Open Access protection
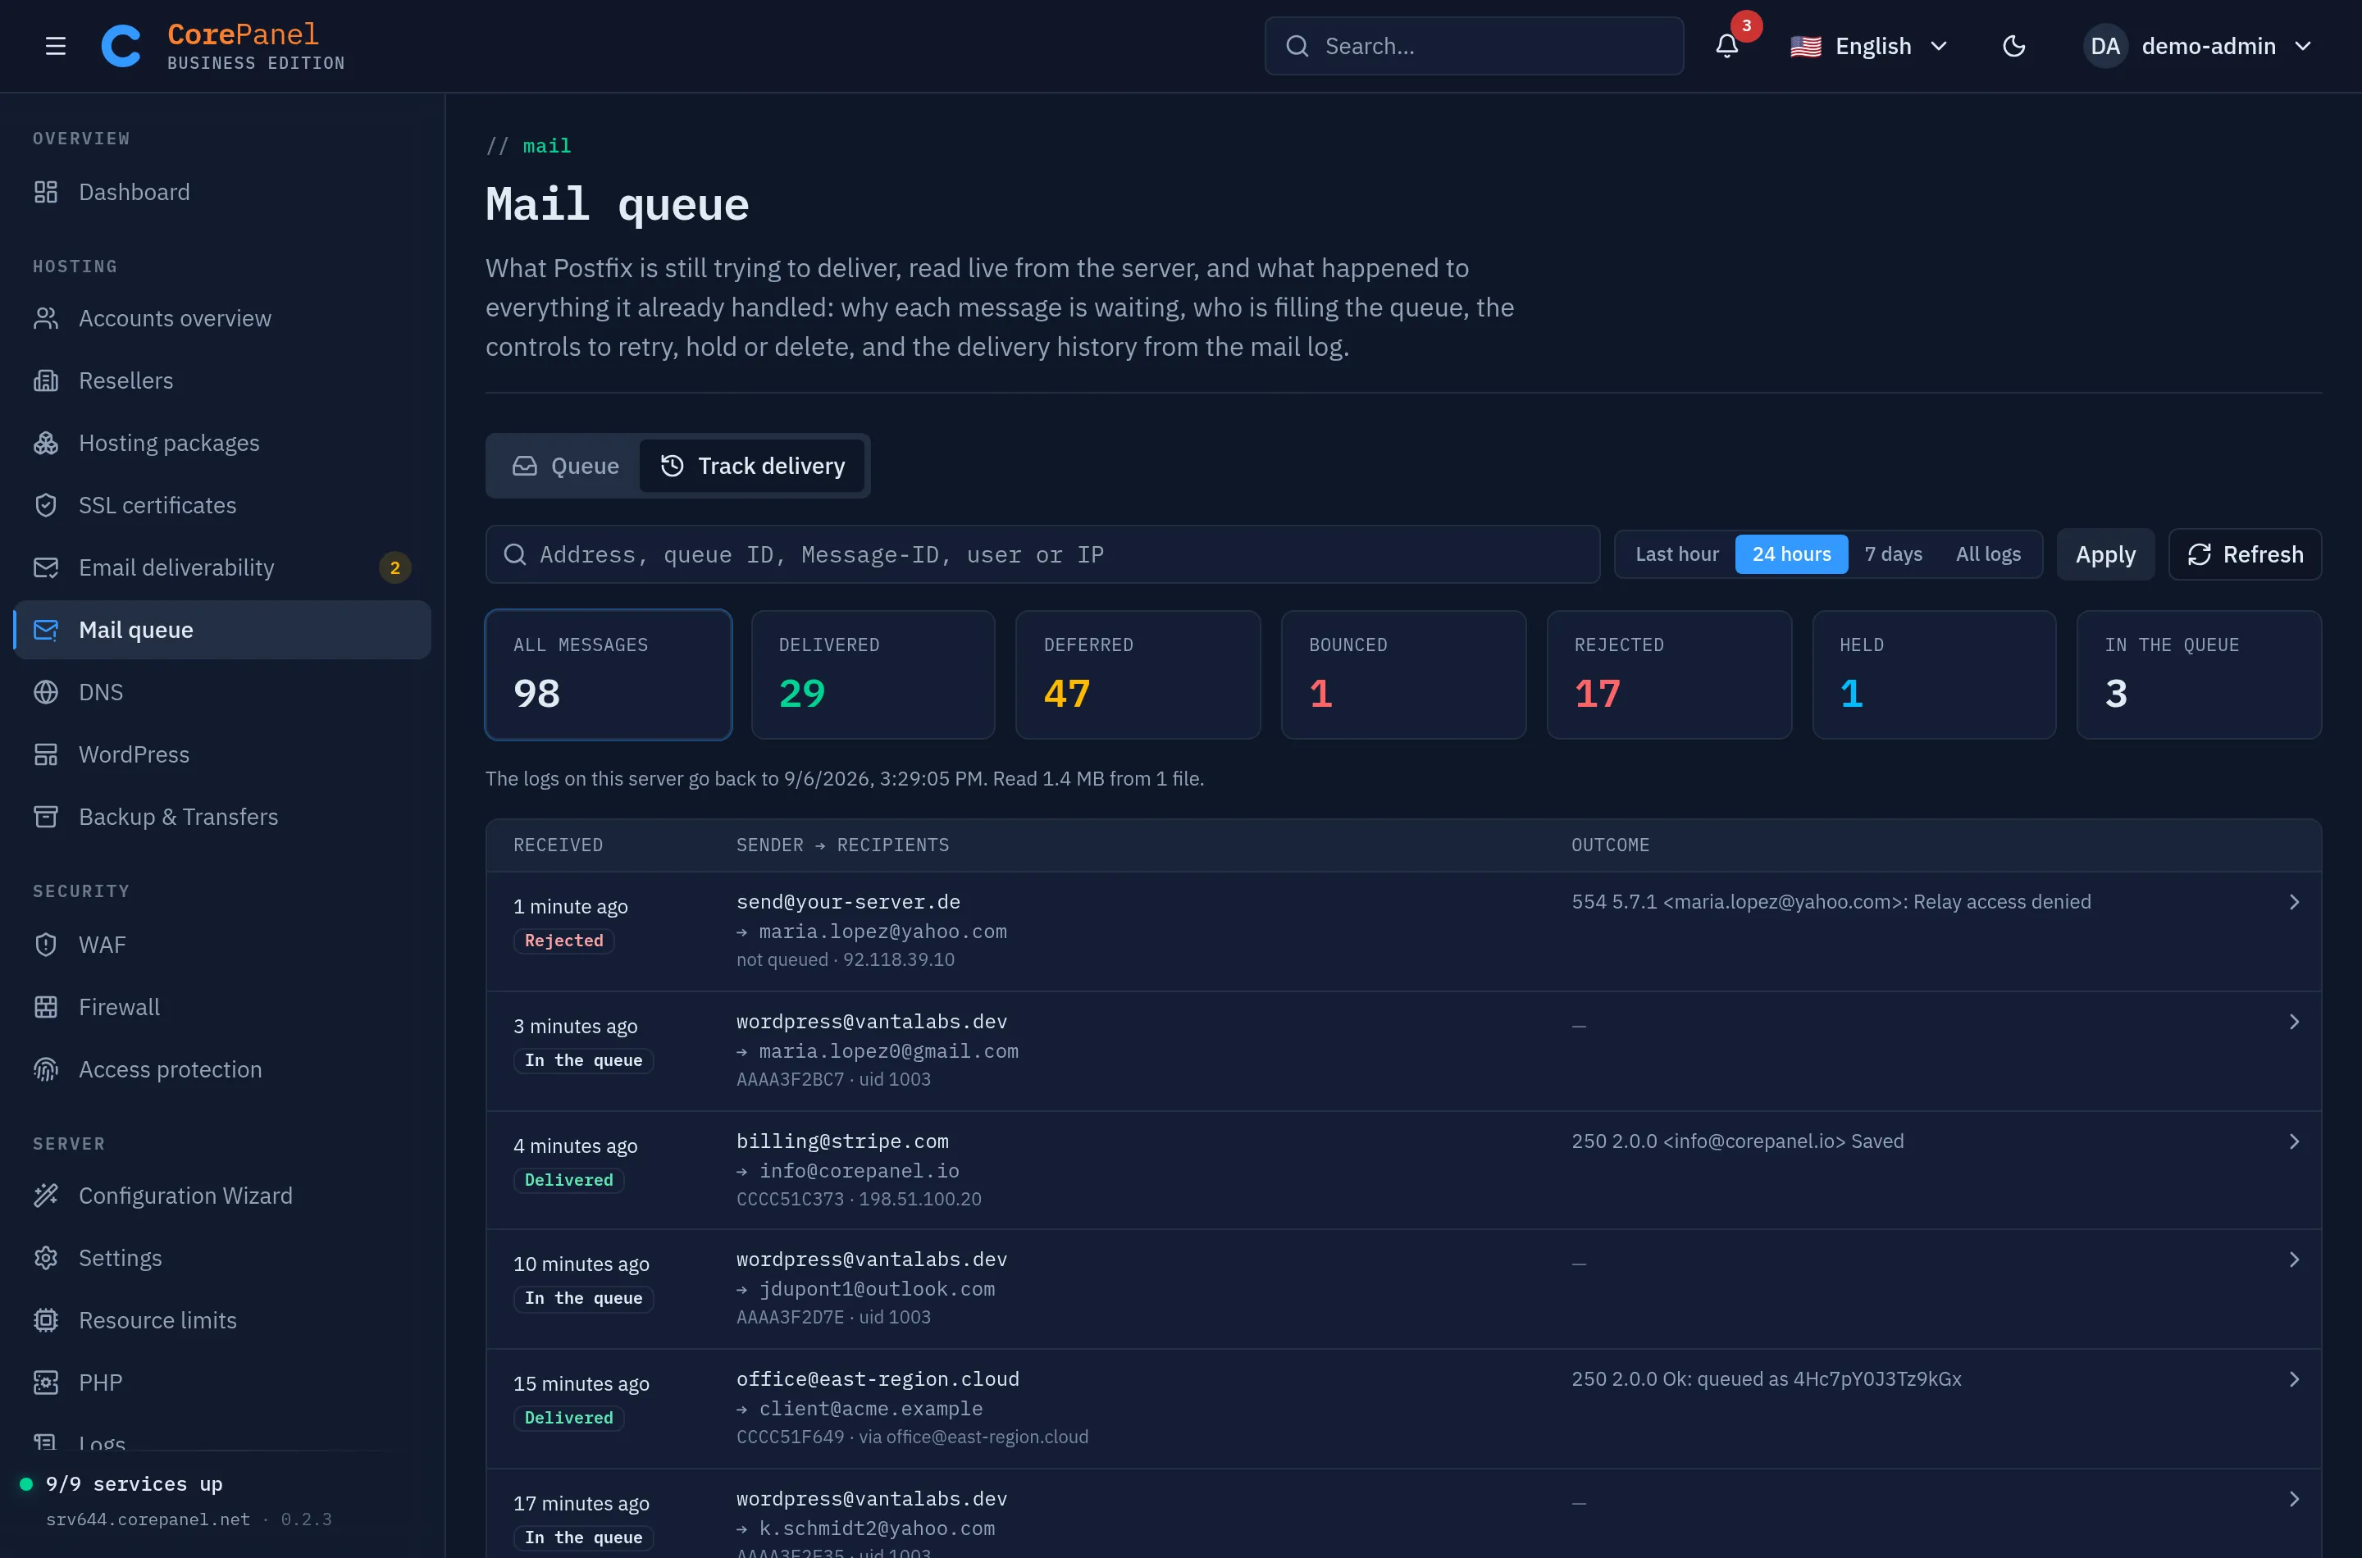This screenshot has height=1558, width=2362. point(222,1069)
